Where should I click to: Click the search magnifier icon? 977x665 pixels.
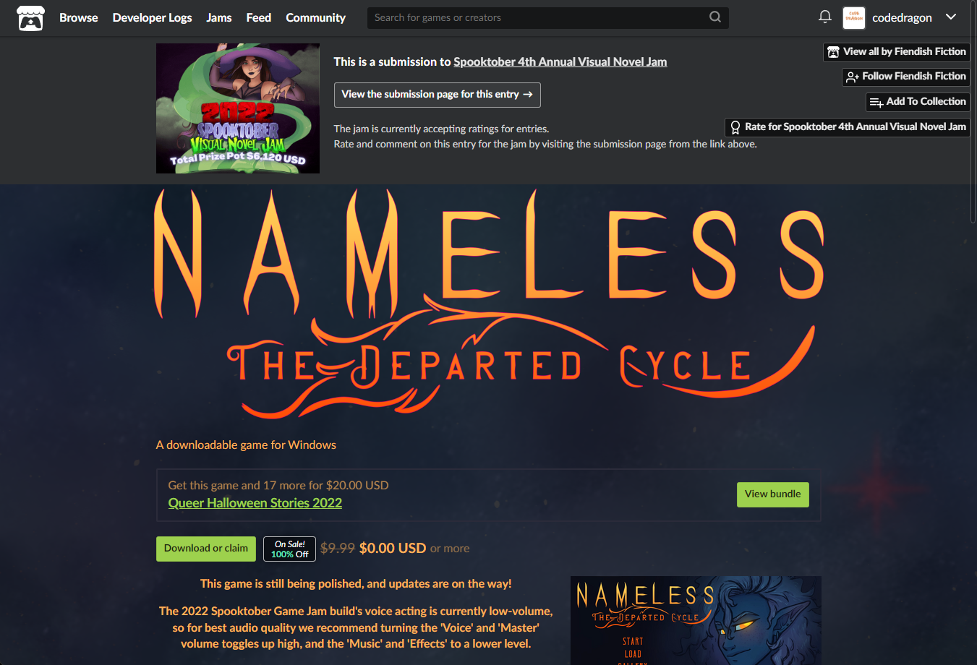coord(714,17)
